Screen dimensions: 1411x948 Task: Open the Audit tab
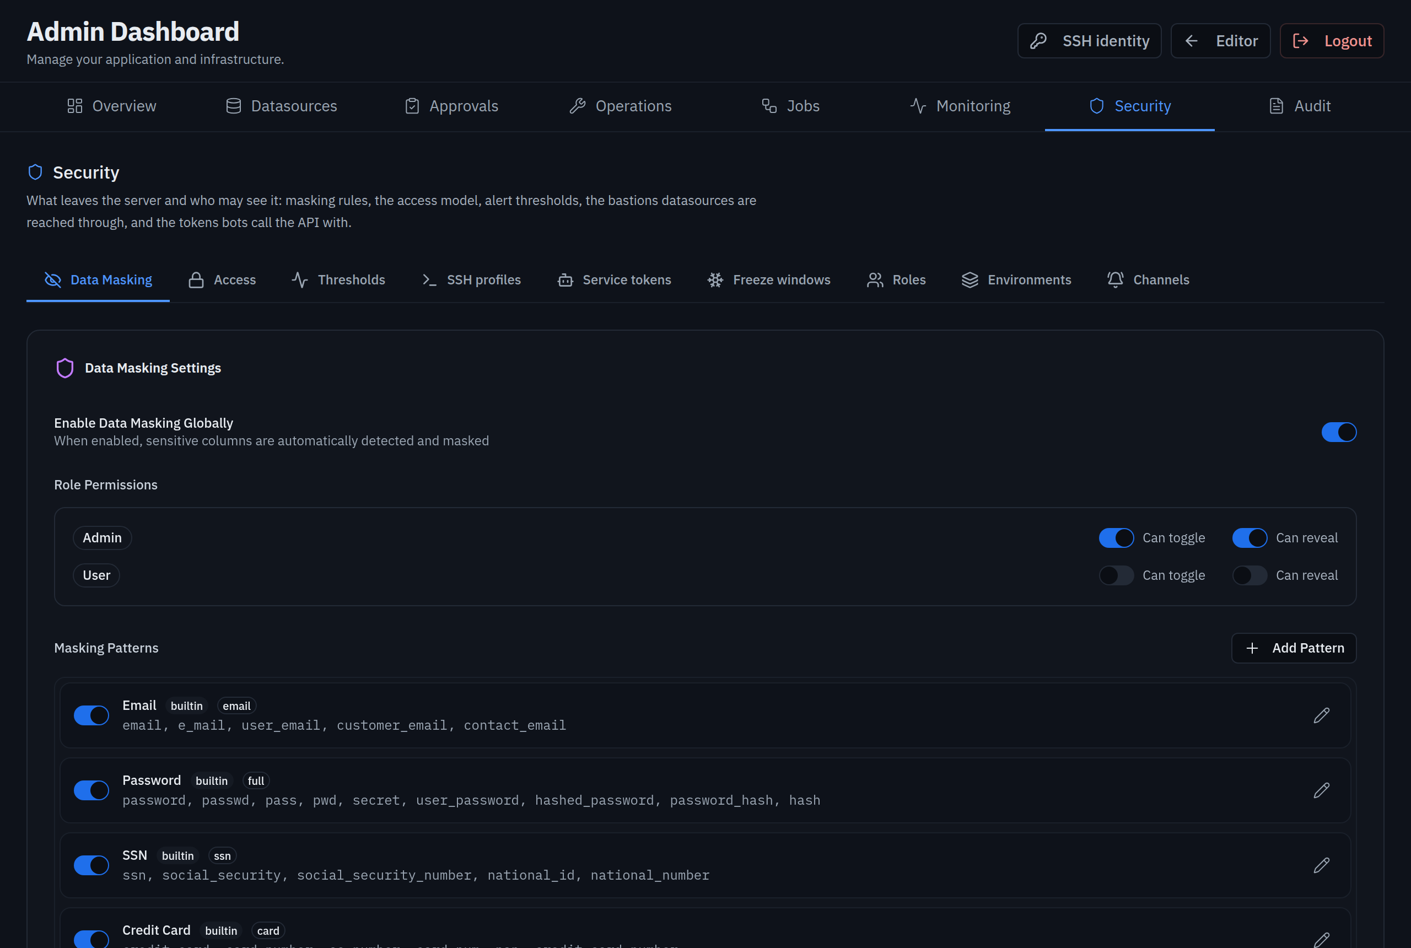click(x=1299, y=106)
